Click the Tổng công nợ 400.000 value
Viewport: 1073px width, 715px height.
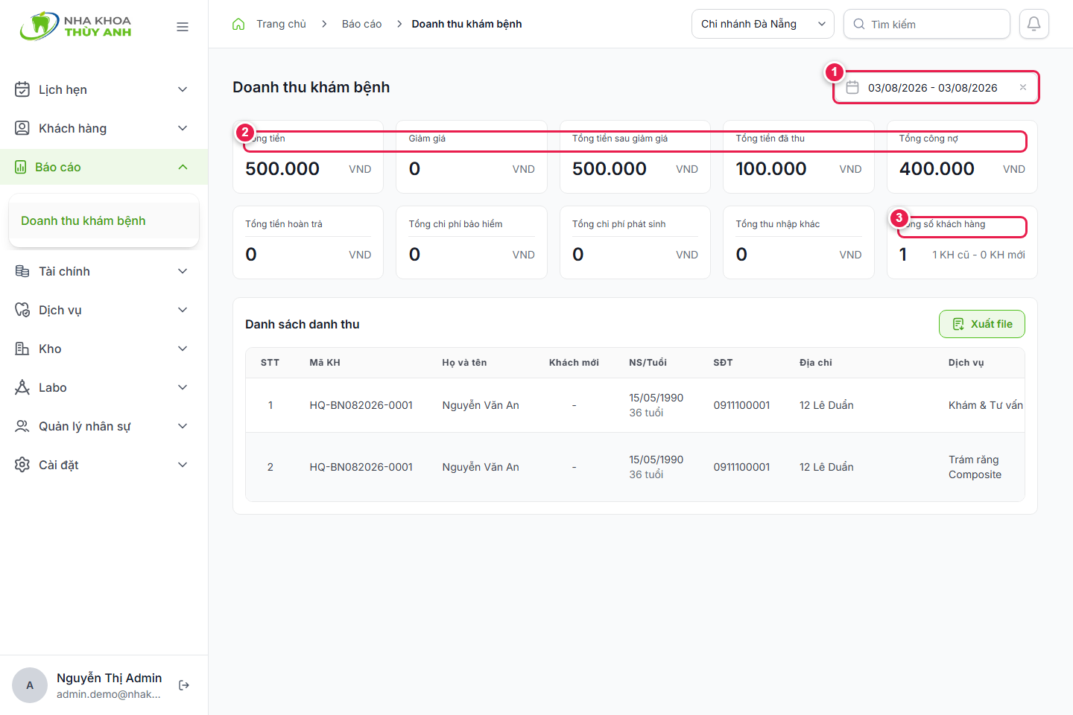click(937, 169)
